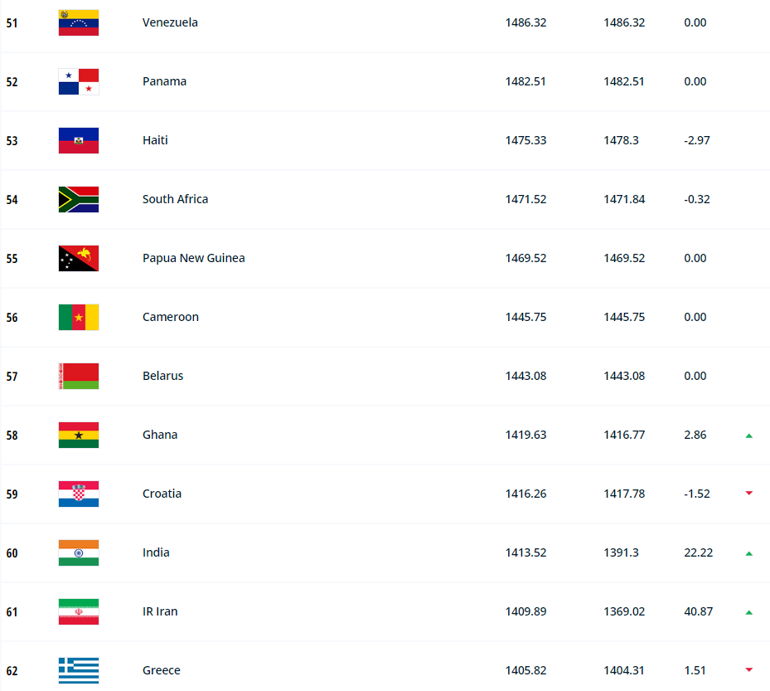The height and width of the screenshot is (691, 770).
Task: Click the Belarus flag icon
Action: [79, 376]
